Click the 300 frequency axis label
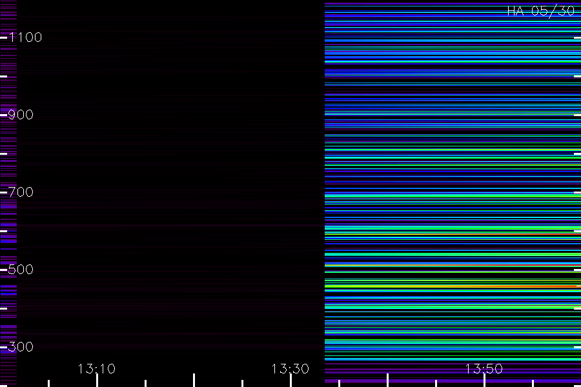Viewport: 581px width, 387px height. 21,347
